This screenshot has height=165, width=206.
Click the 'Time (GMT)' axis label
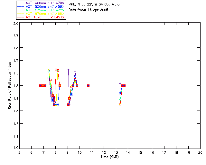click(109, 157)
